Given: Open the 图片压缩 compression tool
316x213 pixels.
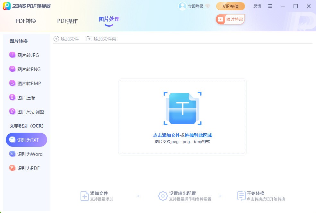Looking at the screenshot, I should click(26, 97).
